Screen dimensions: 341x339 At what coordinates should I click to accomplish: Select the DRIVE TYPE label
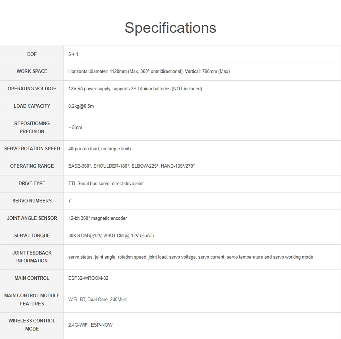coord(32,183)
